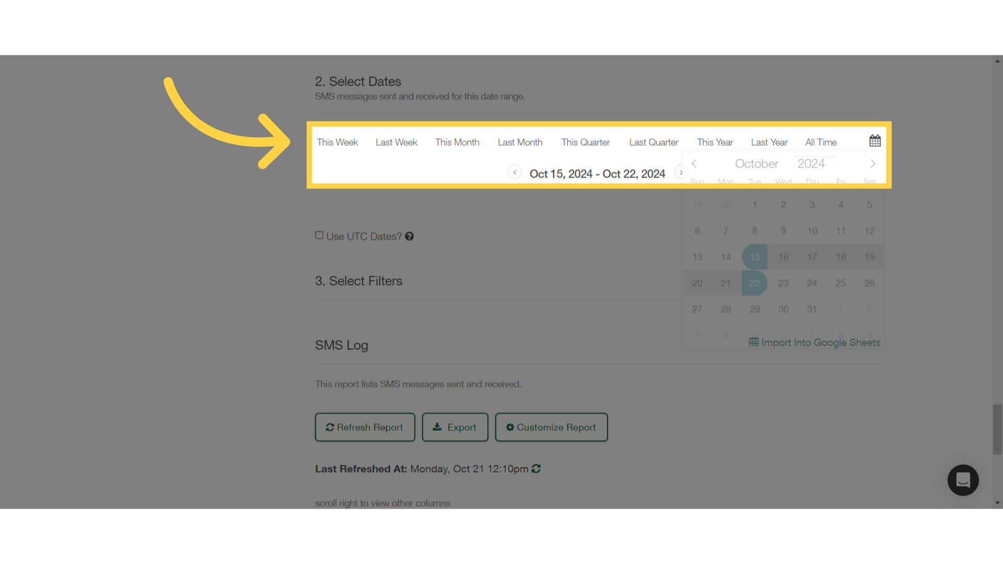The width and height of the screenshot is (1003, 564).
Task: Open the month dropdown showing October
Action: click(x=756, y=163)
